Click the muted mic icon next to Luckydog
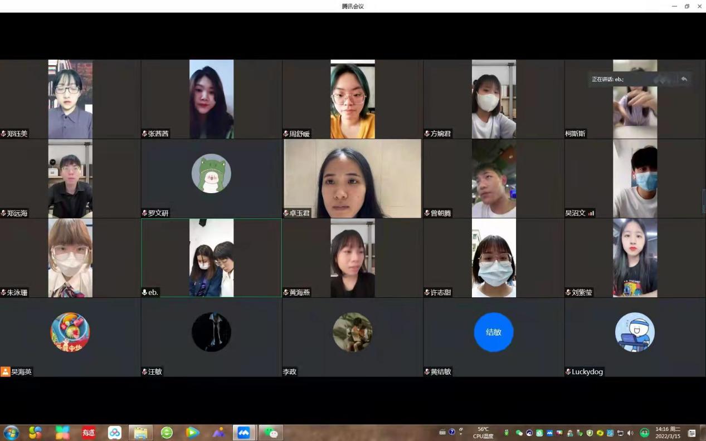This screenshot has height=441, width=706. (568, 371)
